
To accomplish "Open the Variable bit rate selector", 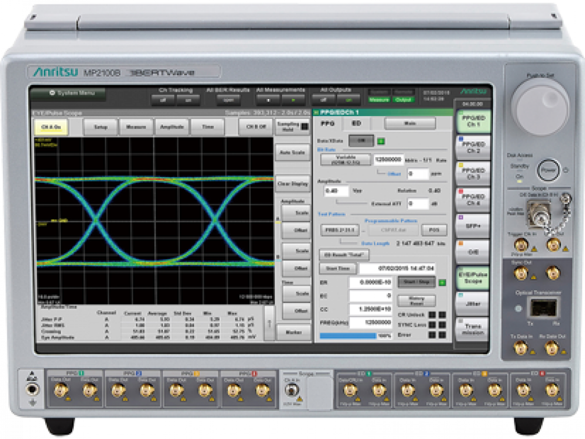I will pos(346,160).
